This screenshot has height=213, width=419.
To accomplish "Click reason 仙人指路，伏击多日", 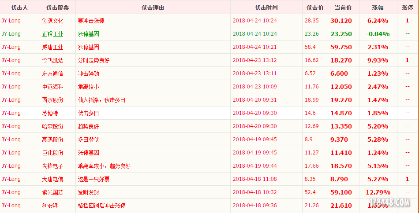I will click(101, 100).
